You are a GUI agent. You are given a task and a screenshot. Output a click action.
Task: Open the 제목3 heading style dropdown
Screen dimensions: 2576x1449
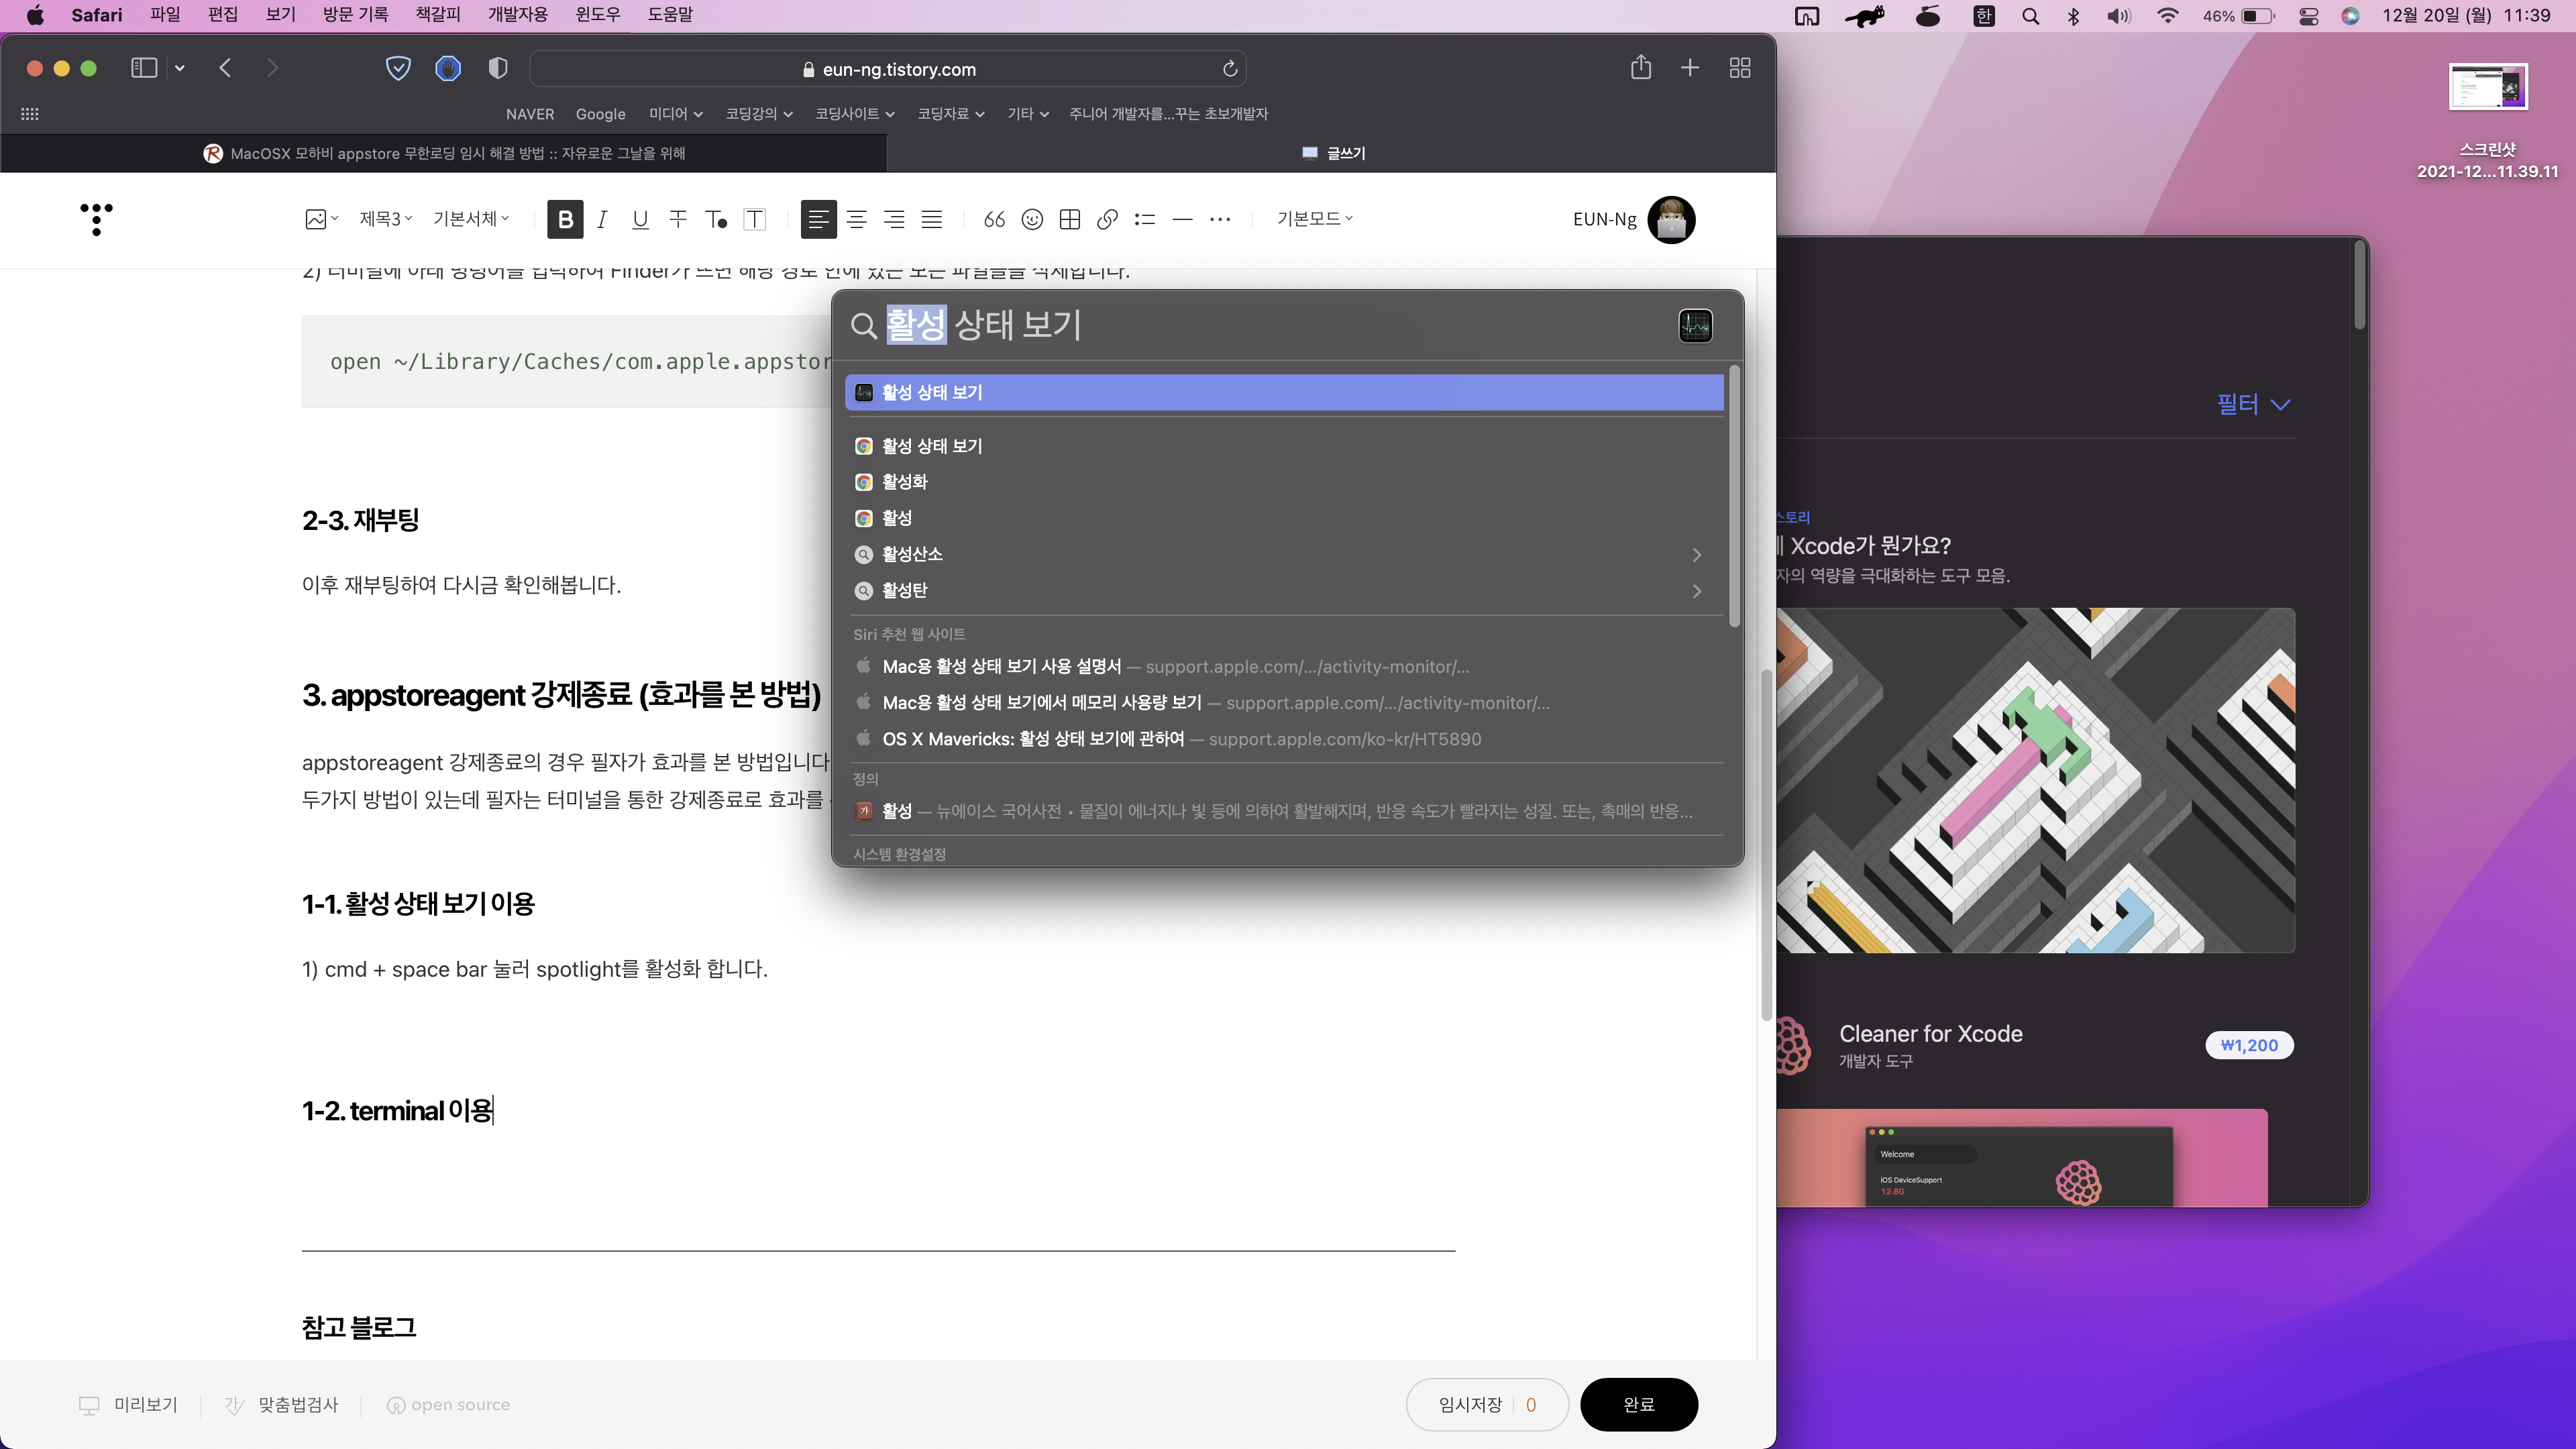pyautogui.click(x=386, y=219)
